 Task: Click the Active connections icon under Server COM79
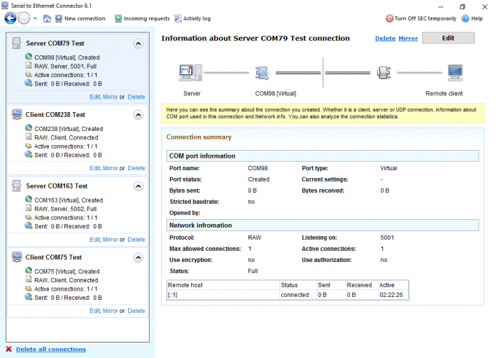pos(29,74)
